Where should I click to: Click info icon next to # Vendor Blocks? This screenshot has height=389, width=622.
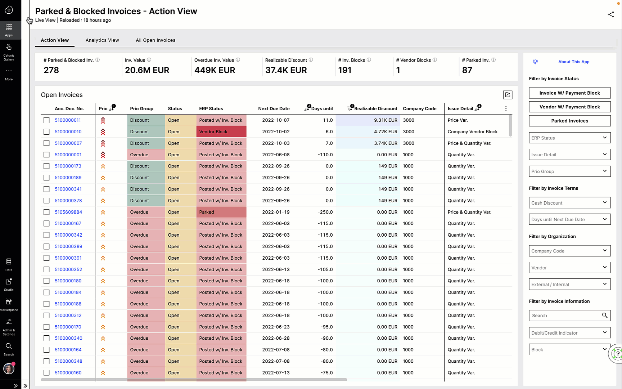click(x=434, y=60)
